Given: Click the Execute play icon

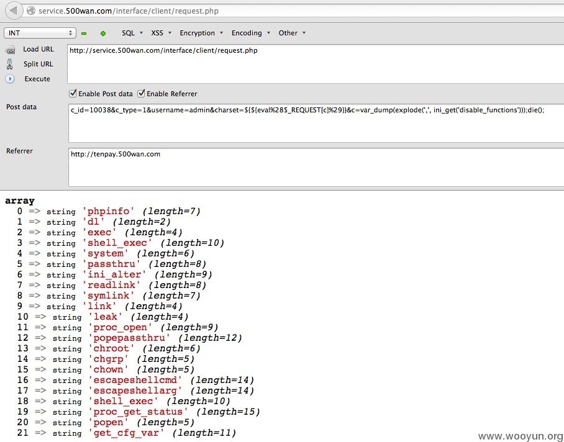Looking at the screenshot, I should click(10, 79).
